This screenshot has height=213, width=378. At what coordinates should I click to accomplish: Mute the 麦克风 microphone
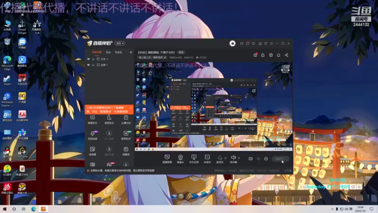pyautogui.click(x=220, y=159)
